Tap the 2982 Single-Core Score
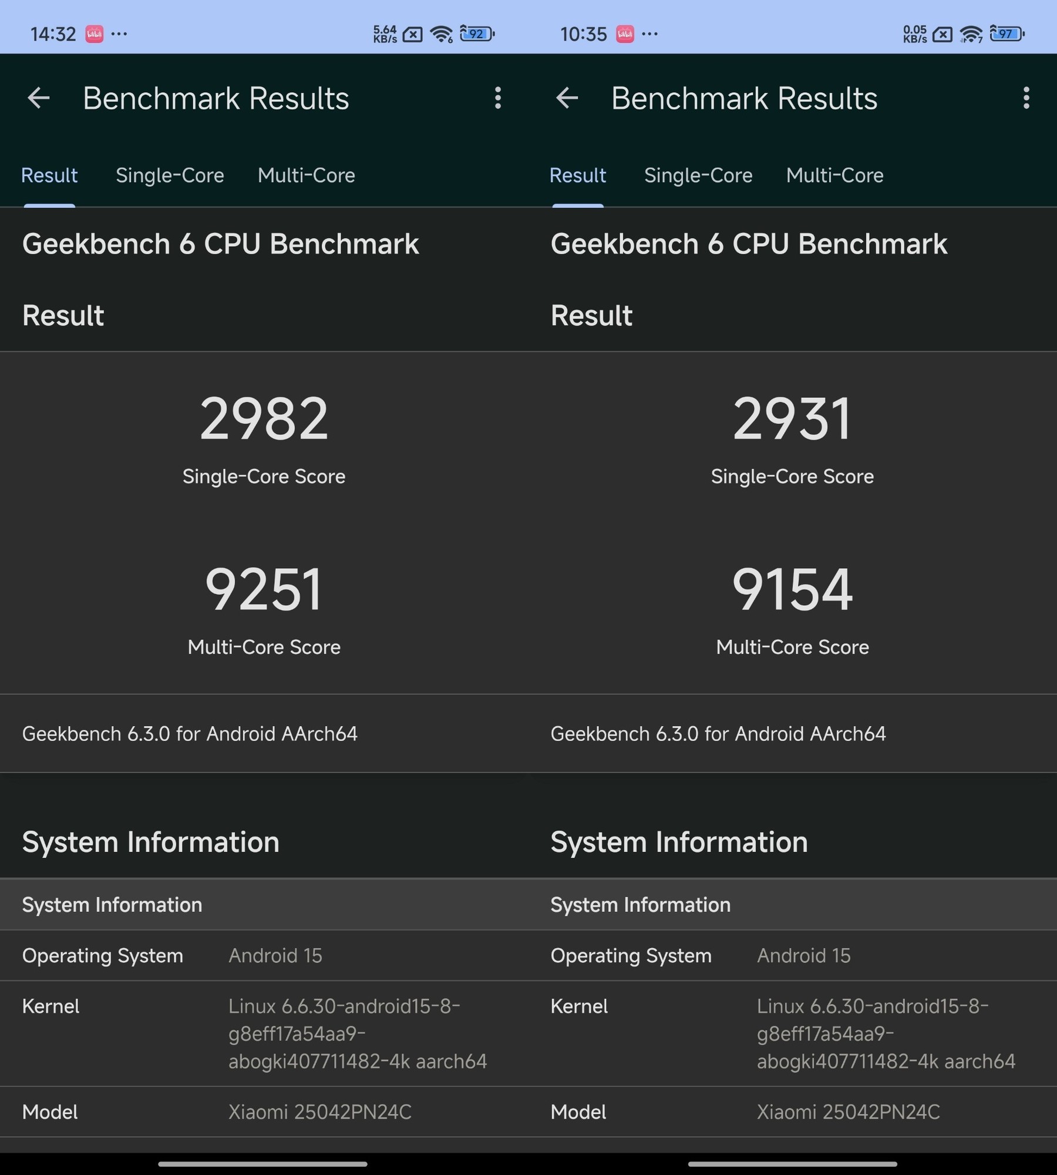Screen dimensions: 1057x1175 264,419
